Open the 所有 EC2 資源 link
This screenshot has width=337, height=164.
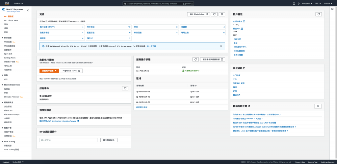tap(239, 83)
